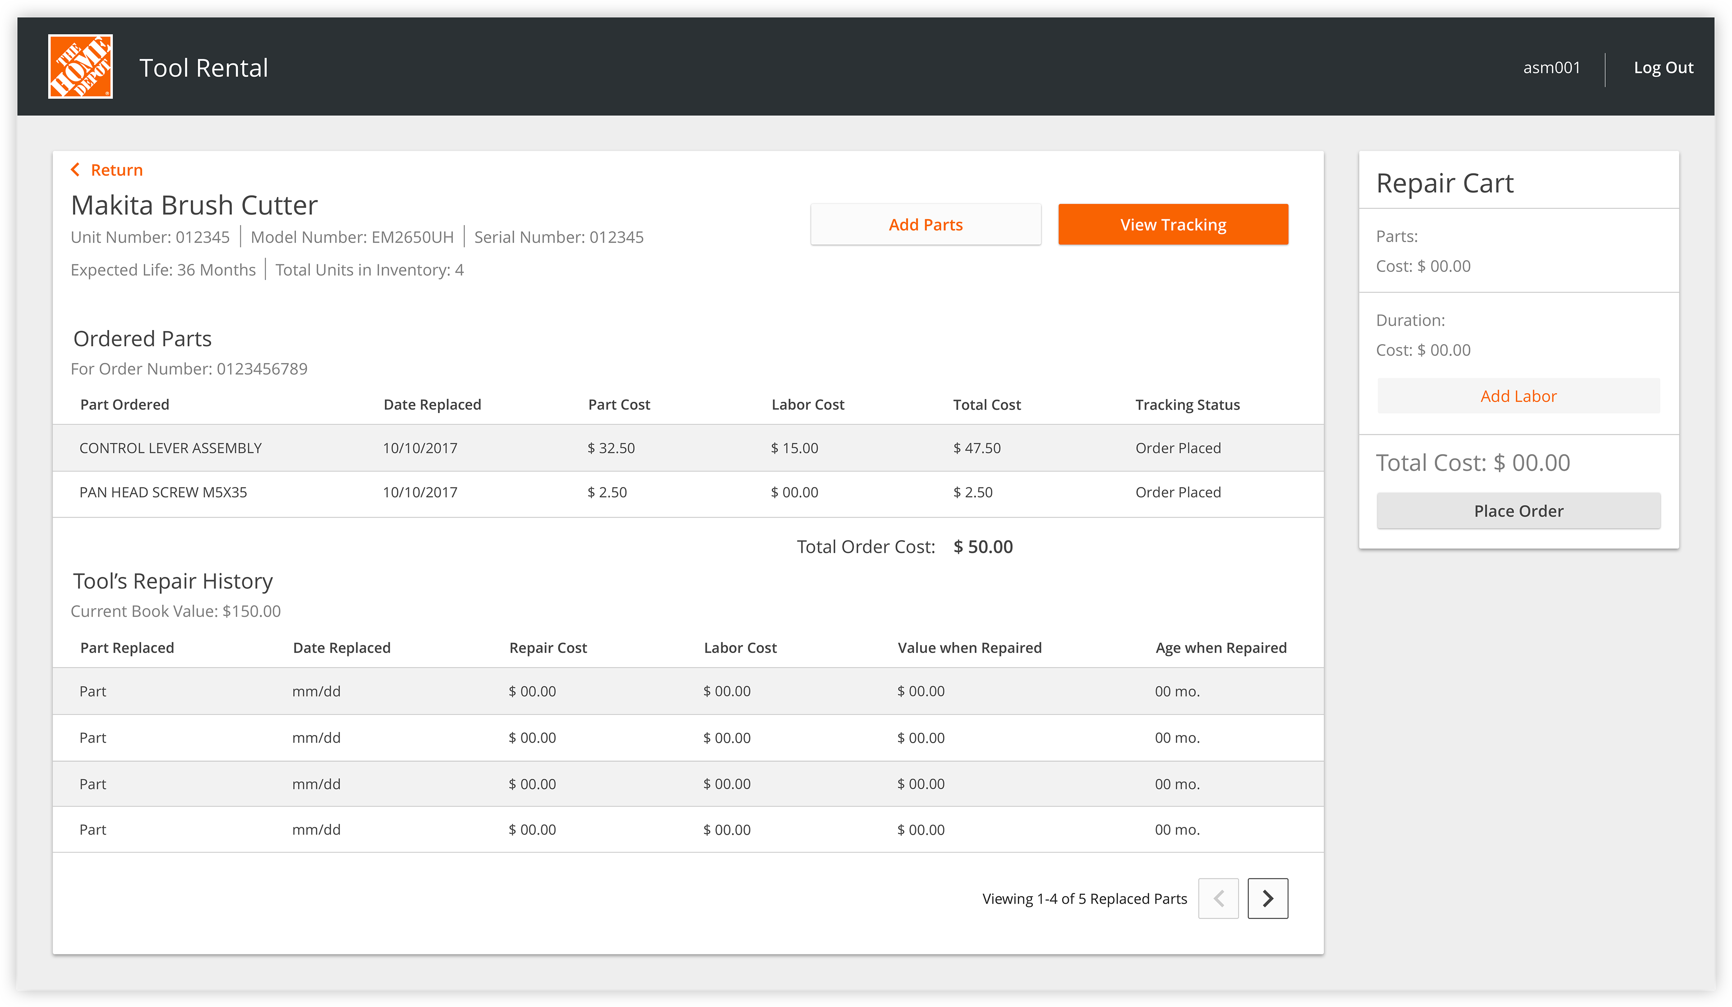Click Viewing 1-4 of 5 Replaced Parts

(x=1085, y=898)
